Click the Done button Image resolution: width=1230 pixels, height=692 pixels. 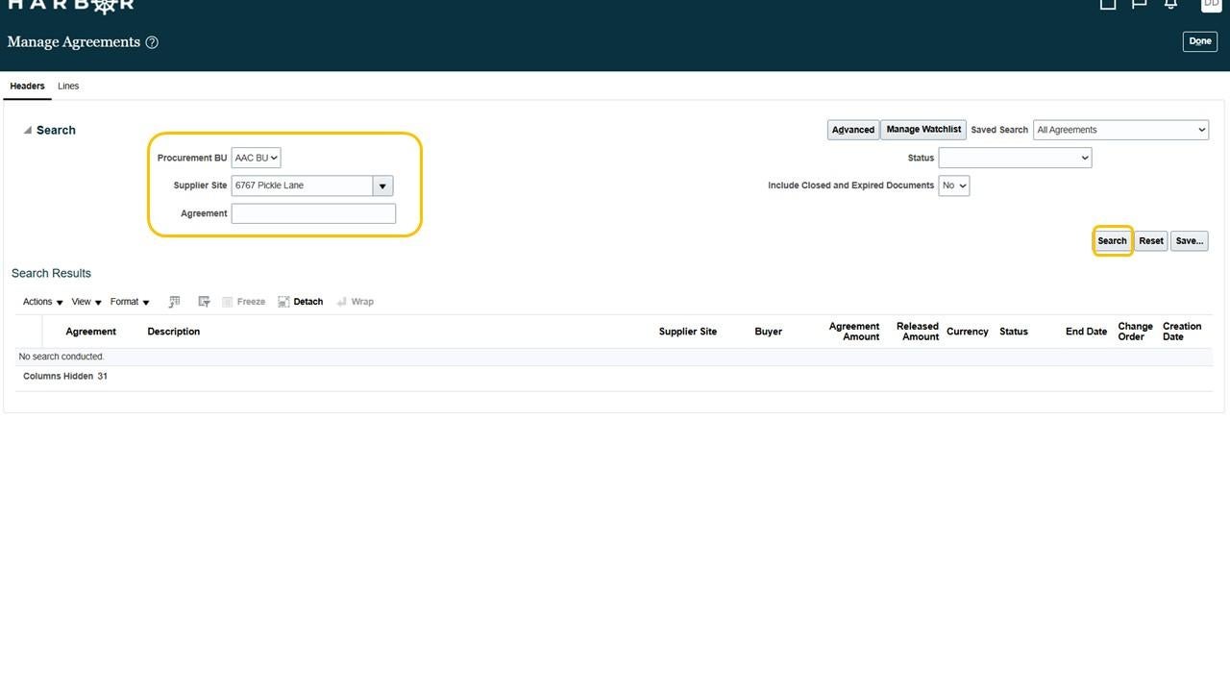click(1200, 41)
